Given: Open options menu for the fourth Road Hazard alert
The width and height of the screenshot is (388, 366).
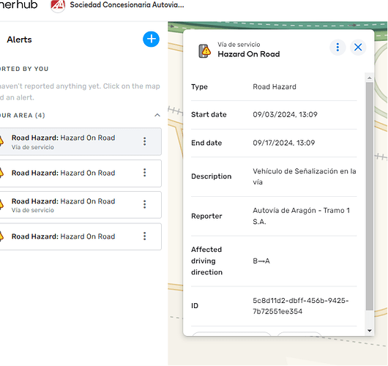Looking at the screenshot, I should 145,236.
